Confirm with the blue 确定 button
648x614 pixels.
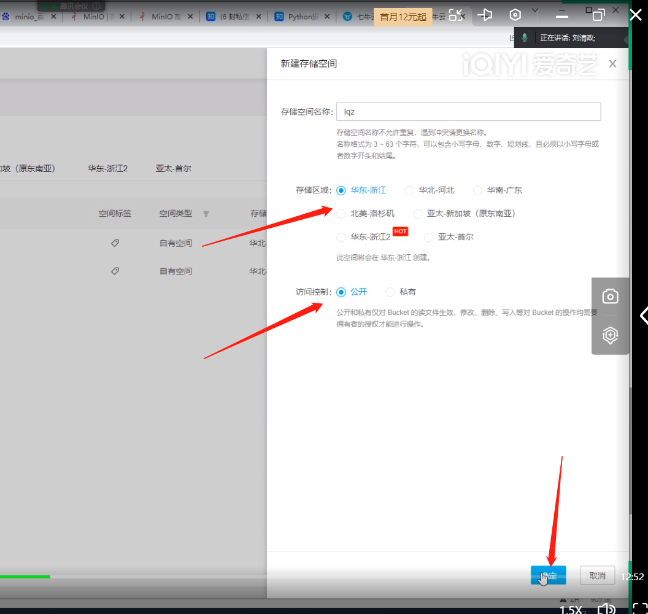coord(548,575)
